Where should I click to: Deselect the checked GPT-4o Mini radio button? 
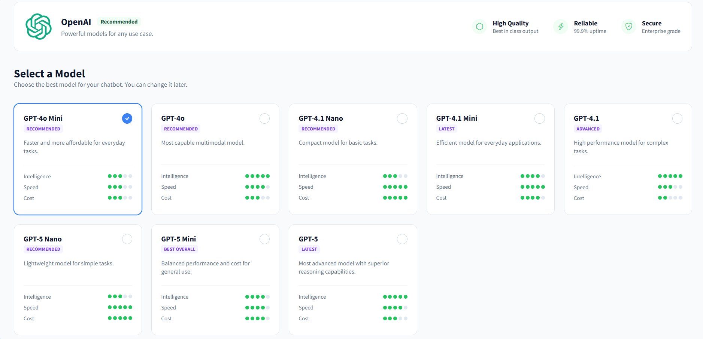click(127, 118)
